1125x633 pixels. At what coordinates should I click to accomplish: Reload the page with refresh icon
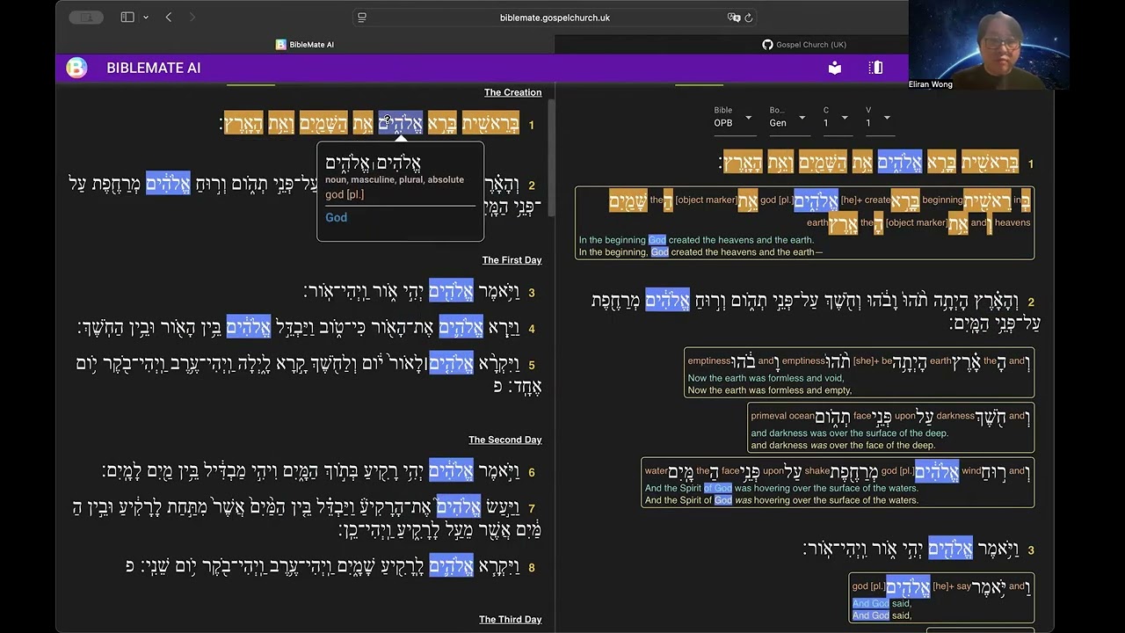pyautogui.click(x=749, y=18)
